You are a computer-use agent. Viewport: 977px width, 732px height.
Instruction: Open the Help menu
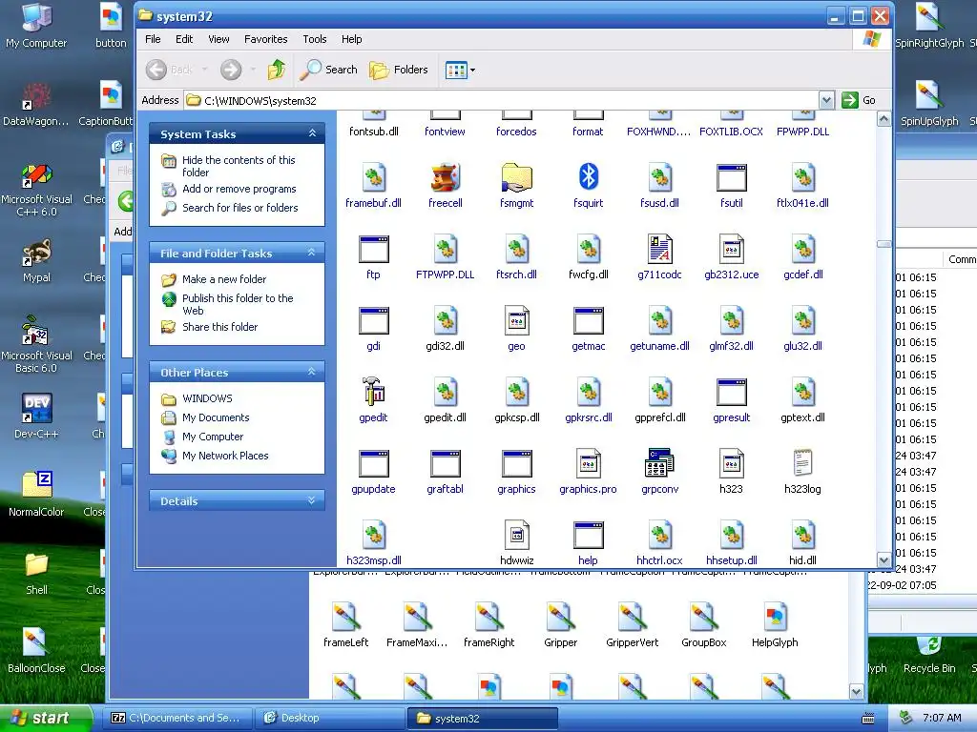click(x=351, y=39)
